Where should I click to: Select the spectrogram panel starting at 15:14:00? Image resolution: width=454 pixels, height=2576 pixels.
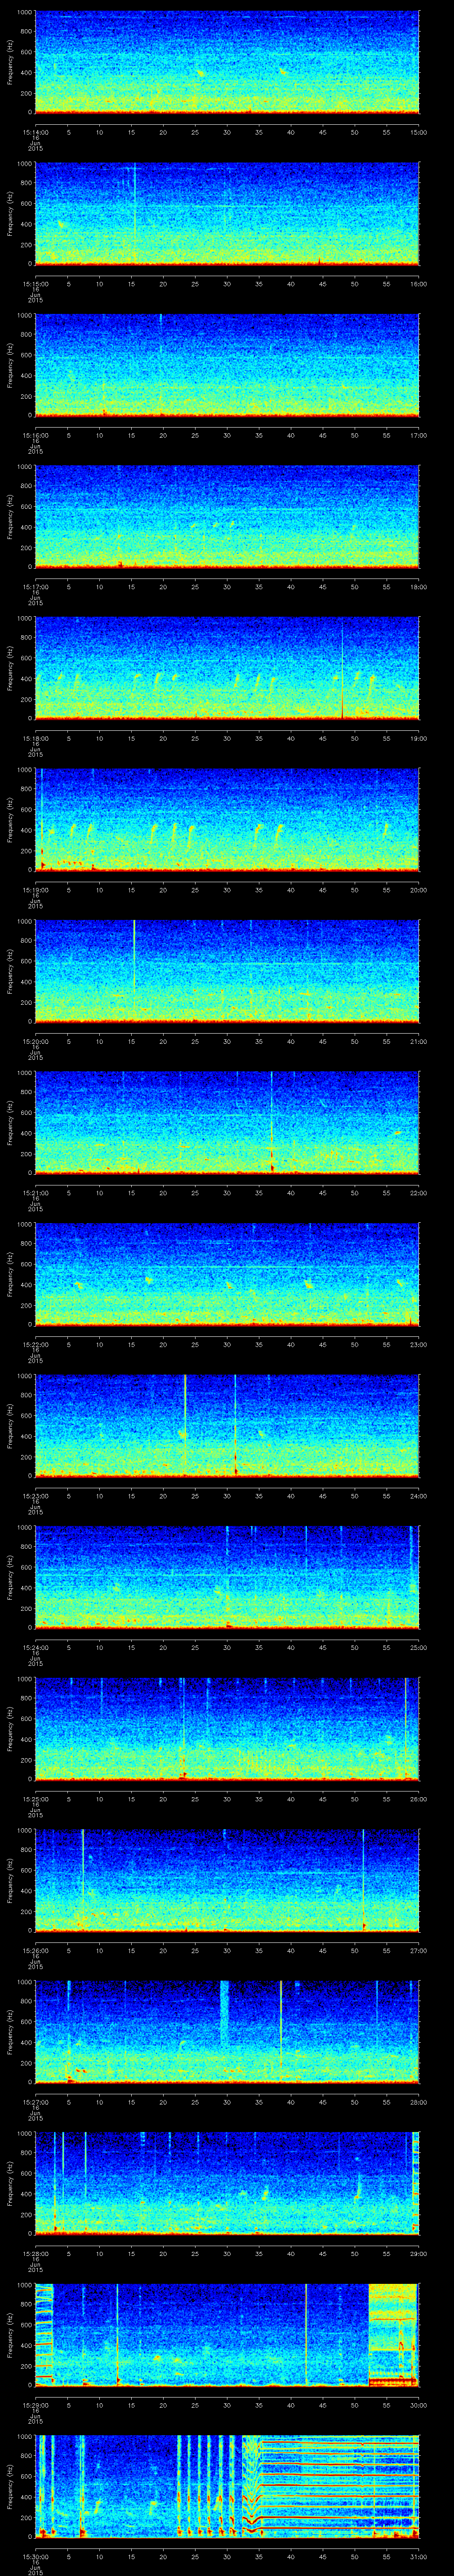[x=227, y=62]
